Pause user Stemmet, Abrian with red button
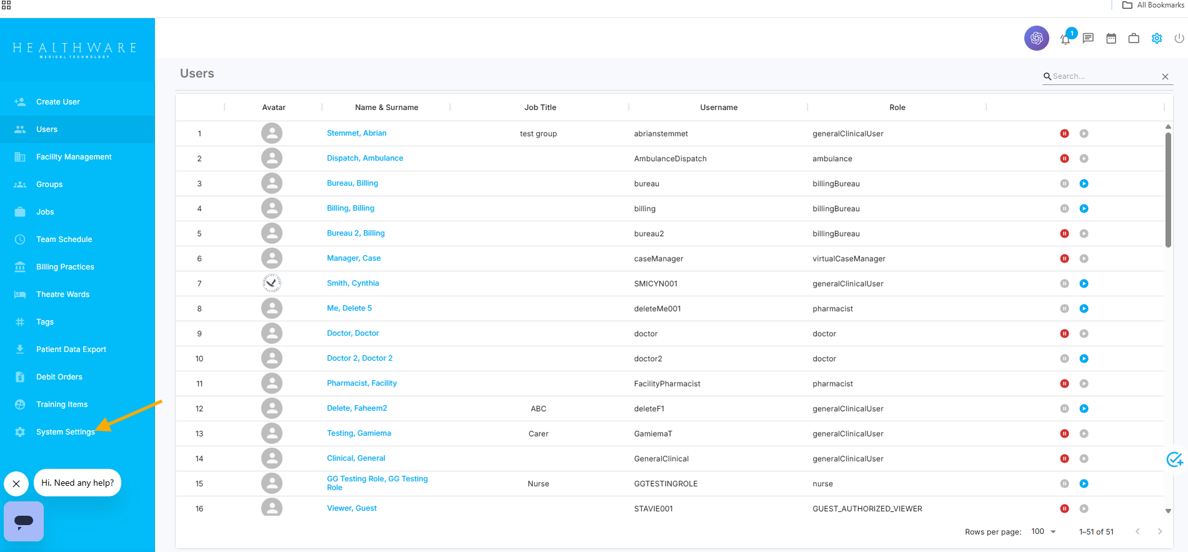The image size is (1188, 552). tap(1064, 134)
